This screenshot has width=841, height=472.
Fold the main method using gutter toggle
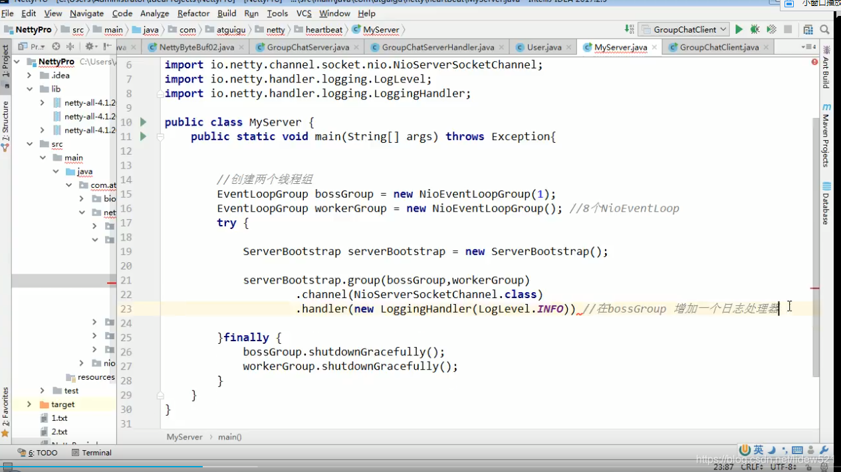[160, 136]
